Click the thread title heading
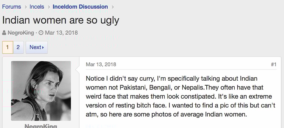The image size is (284, 128). (x=61, y=20)
